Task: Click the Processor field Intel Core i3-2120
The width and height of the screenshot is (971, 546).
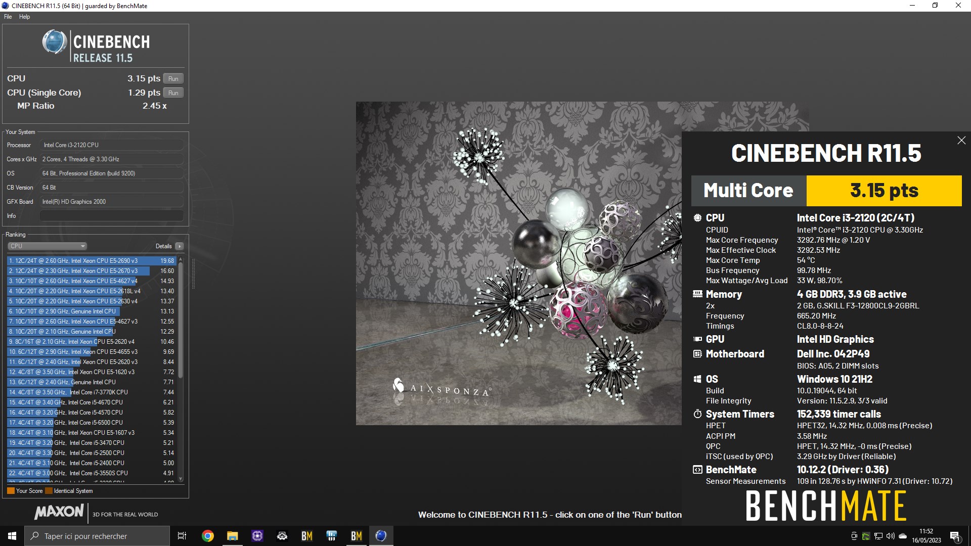Action: click(x=111, y=145)
